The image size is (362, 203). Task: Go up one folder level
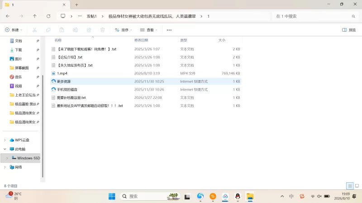pyautogui.click(x=35, y=16)
